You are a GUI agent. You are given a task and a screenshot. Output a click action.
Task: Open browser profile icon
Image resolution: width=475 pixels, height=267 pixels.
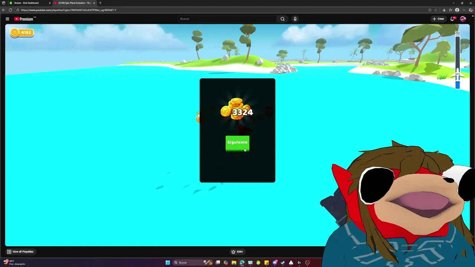[x=457, y=10]
